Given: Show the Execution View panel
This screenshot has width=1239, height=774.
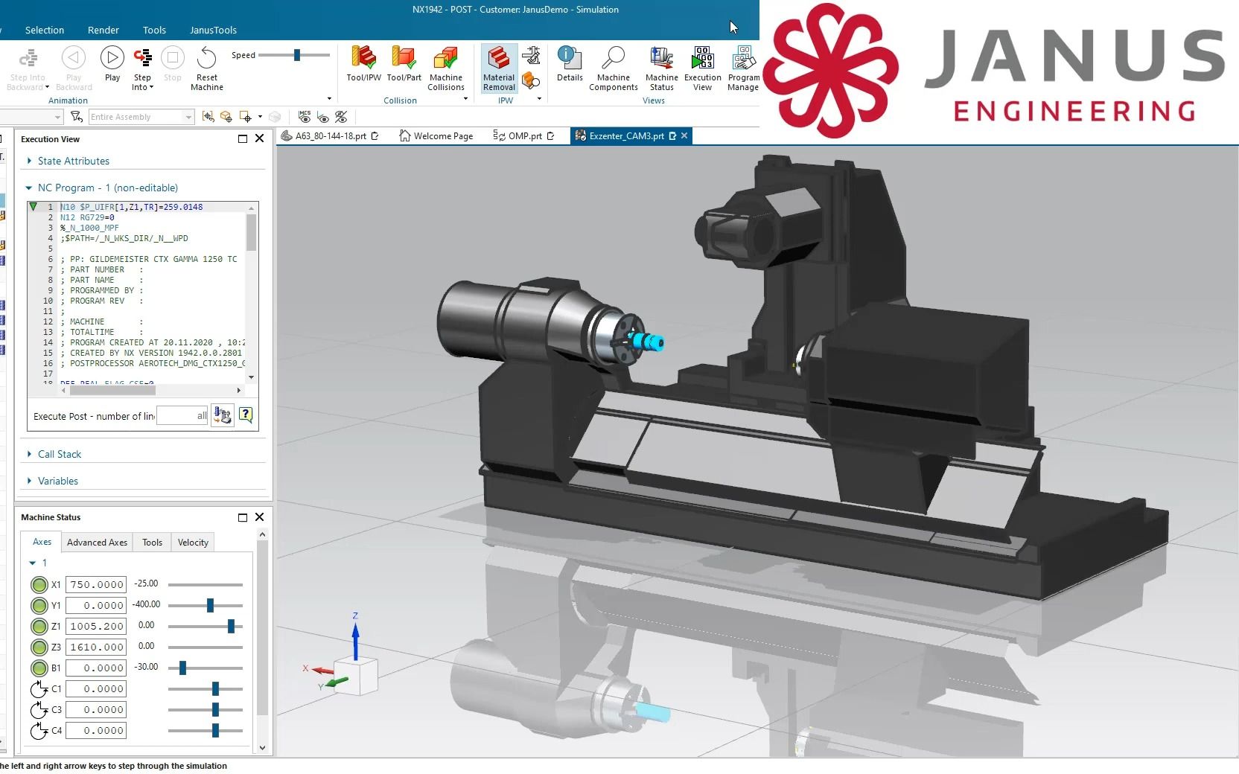Looking at the screenshot, I should pyautogui.click(x=702, y=68).
